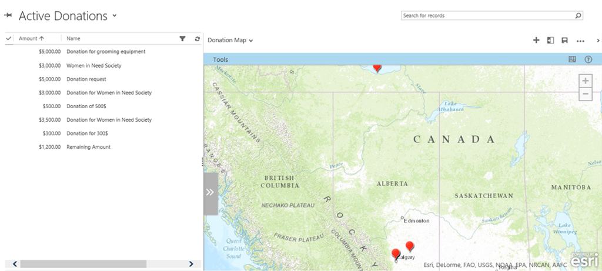Zoom in on the map

click(584, 81)
